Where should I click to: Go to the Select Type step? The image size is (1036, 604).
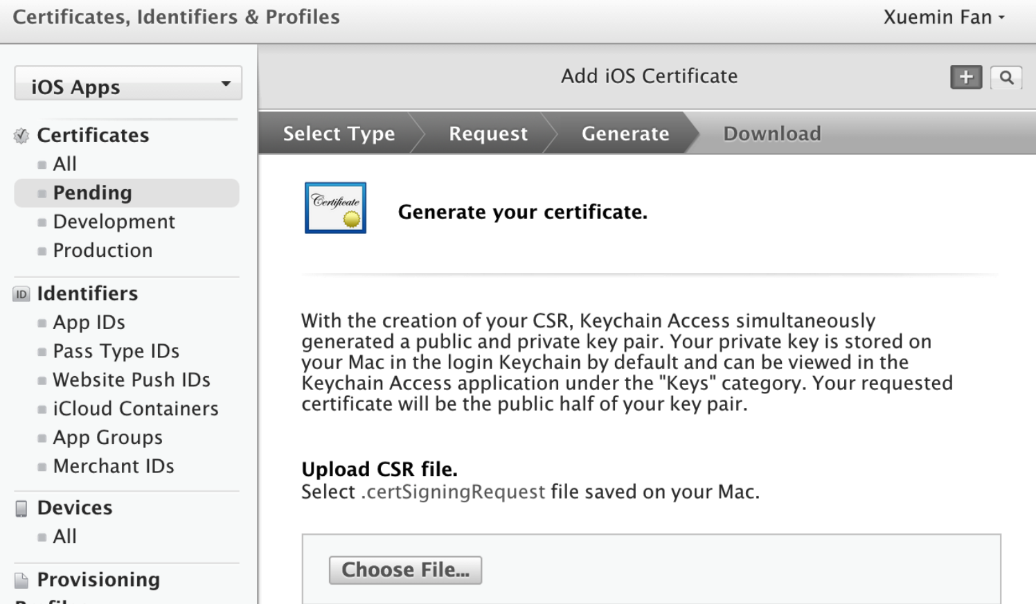pyautogui.click(x=339, y=134)
